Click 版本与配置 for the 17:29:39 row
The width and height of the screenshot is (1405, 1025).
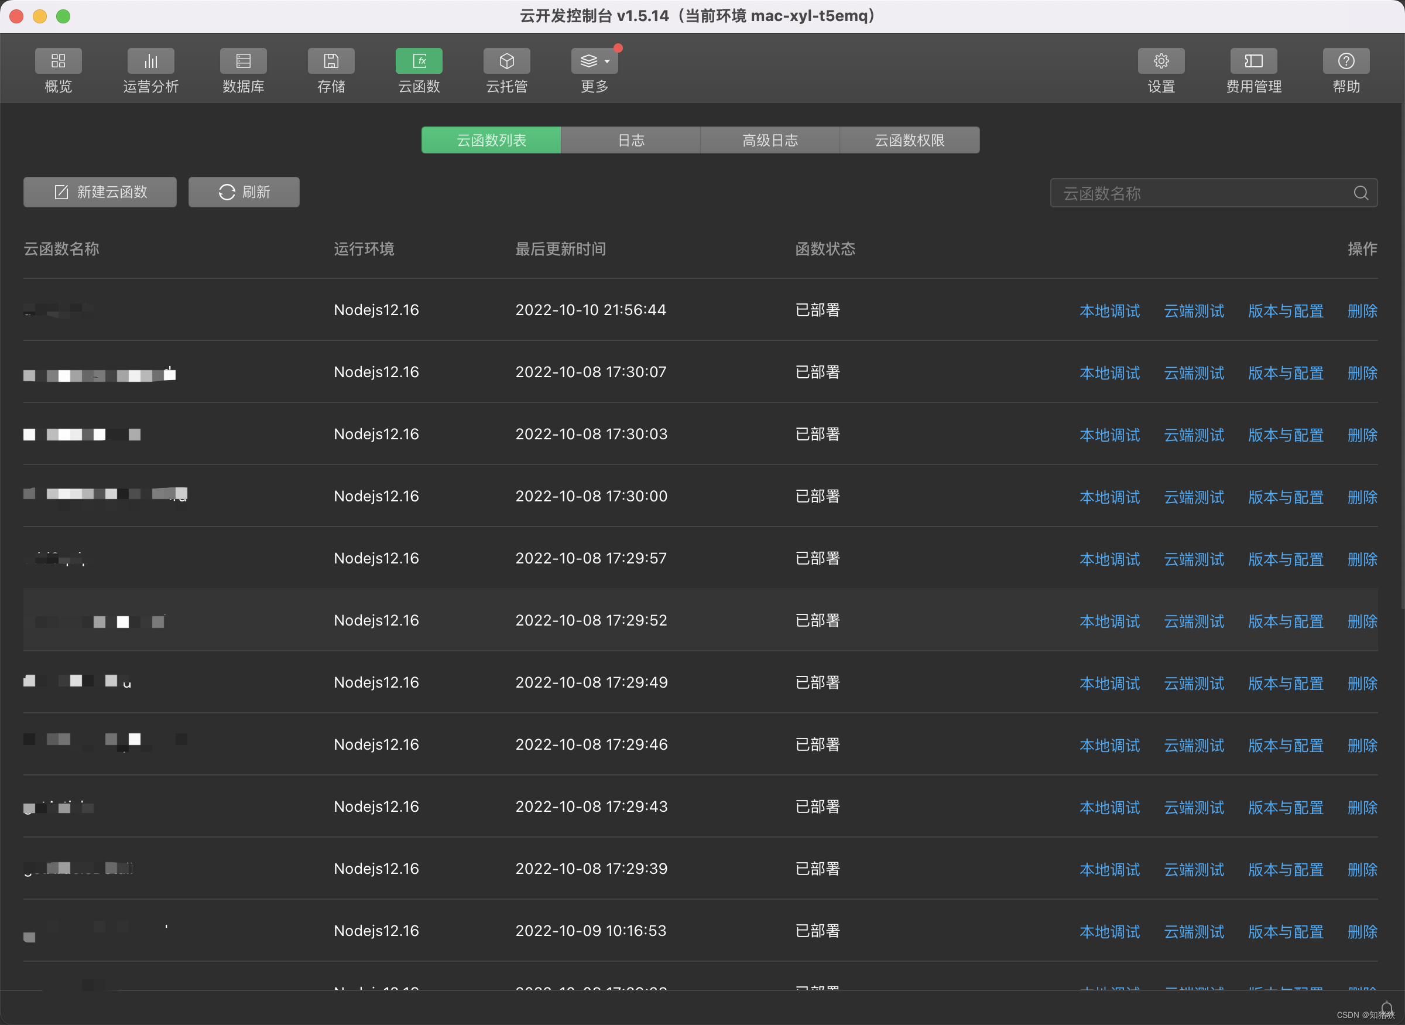click(1286, 869)
